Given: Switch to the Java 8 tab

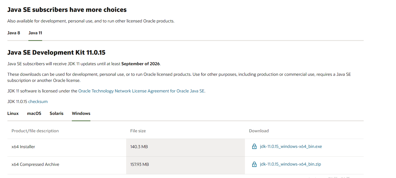Looking at the screenshot, I should click(x=14, y=33).
